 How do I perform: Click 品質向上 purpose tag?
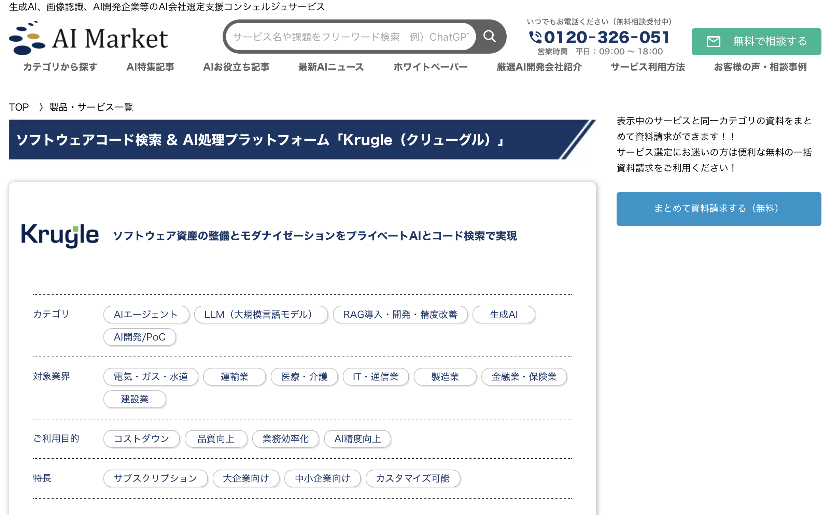point(216,439)
